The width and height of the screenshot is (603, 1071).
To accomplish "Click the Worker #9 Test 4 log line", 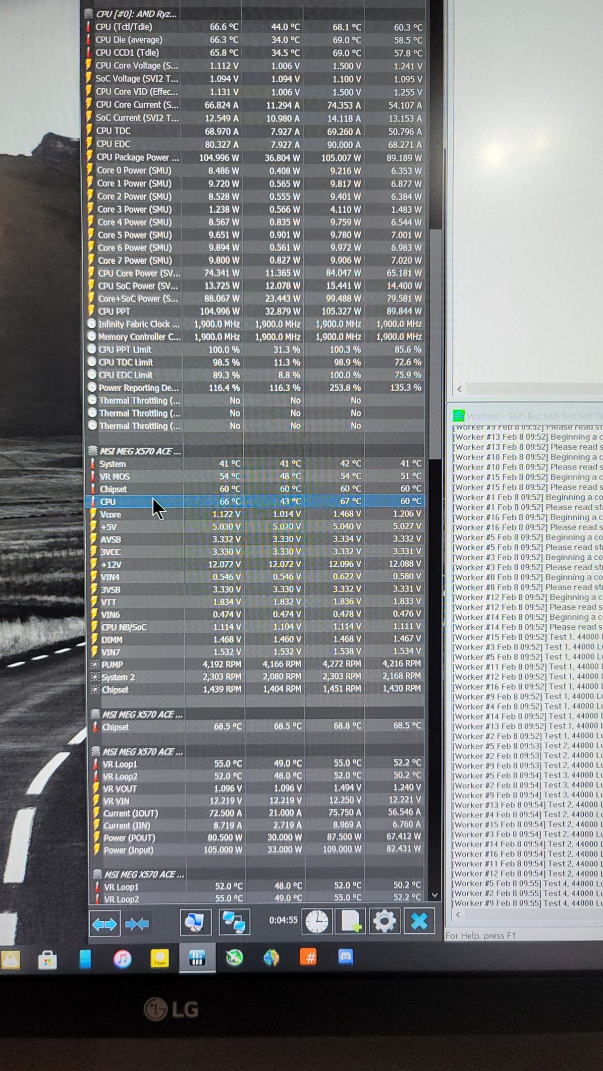I will 528,903.
